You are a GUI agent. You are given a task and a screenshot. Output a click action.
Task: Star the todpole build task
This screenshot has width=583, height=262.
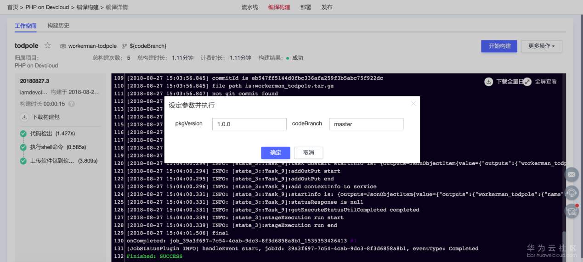pyautogui.click(x=47, y=45)
